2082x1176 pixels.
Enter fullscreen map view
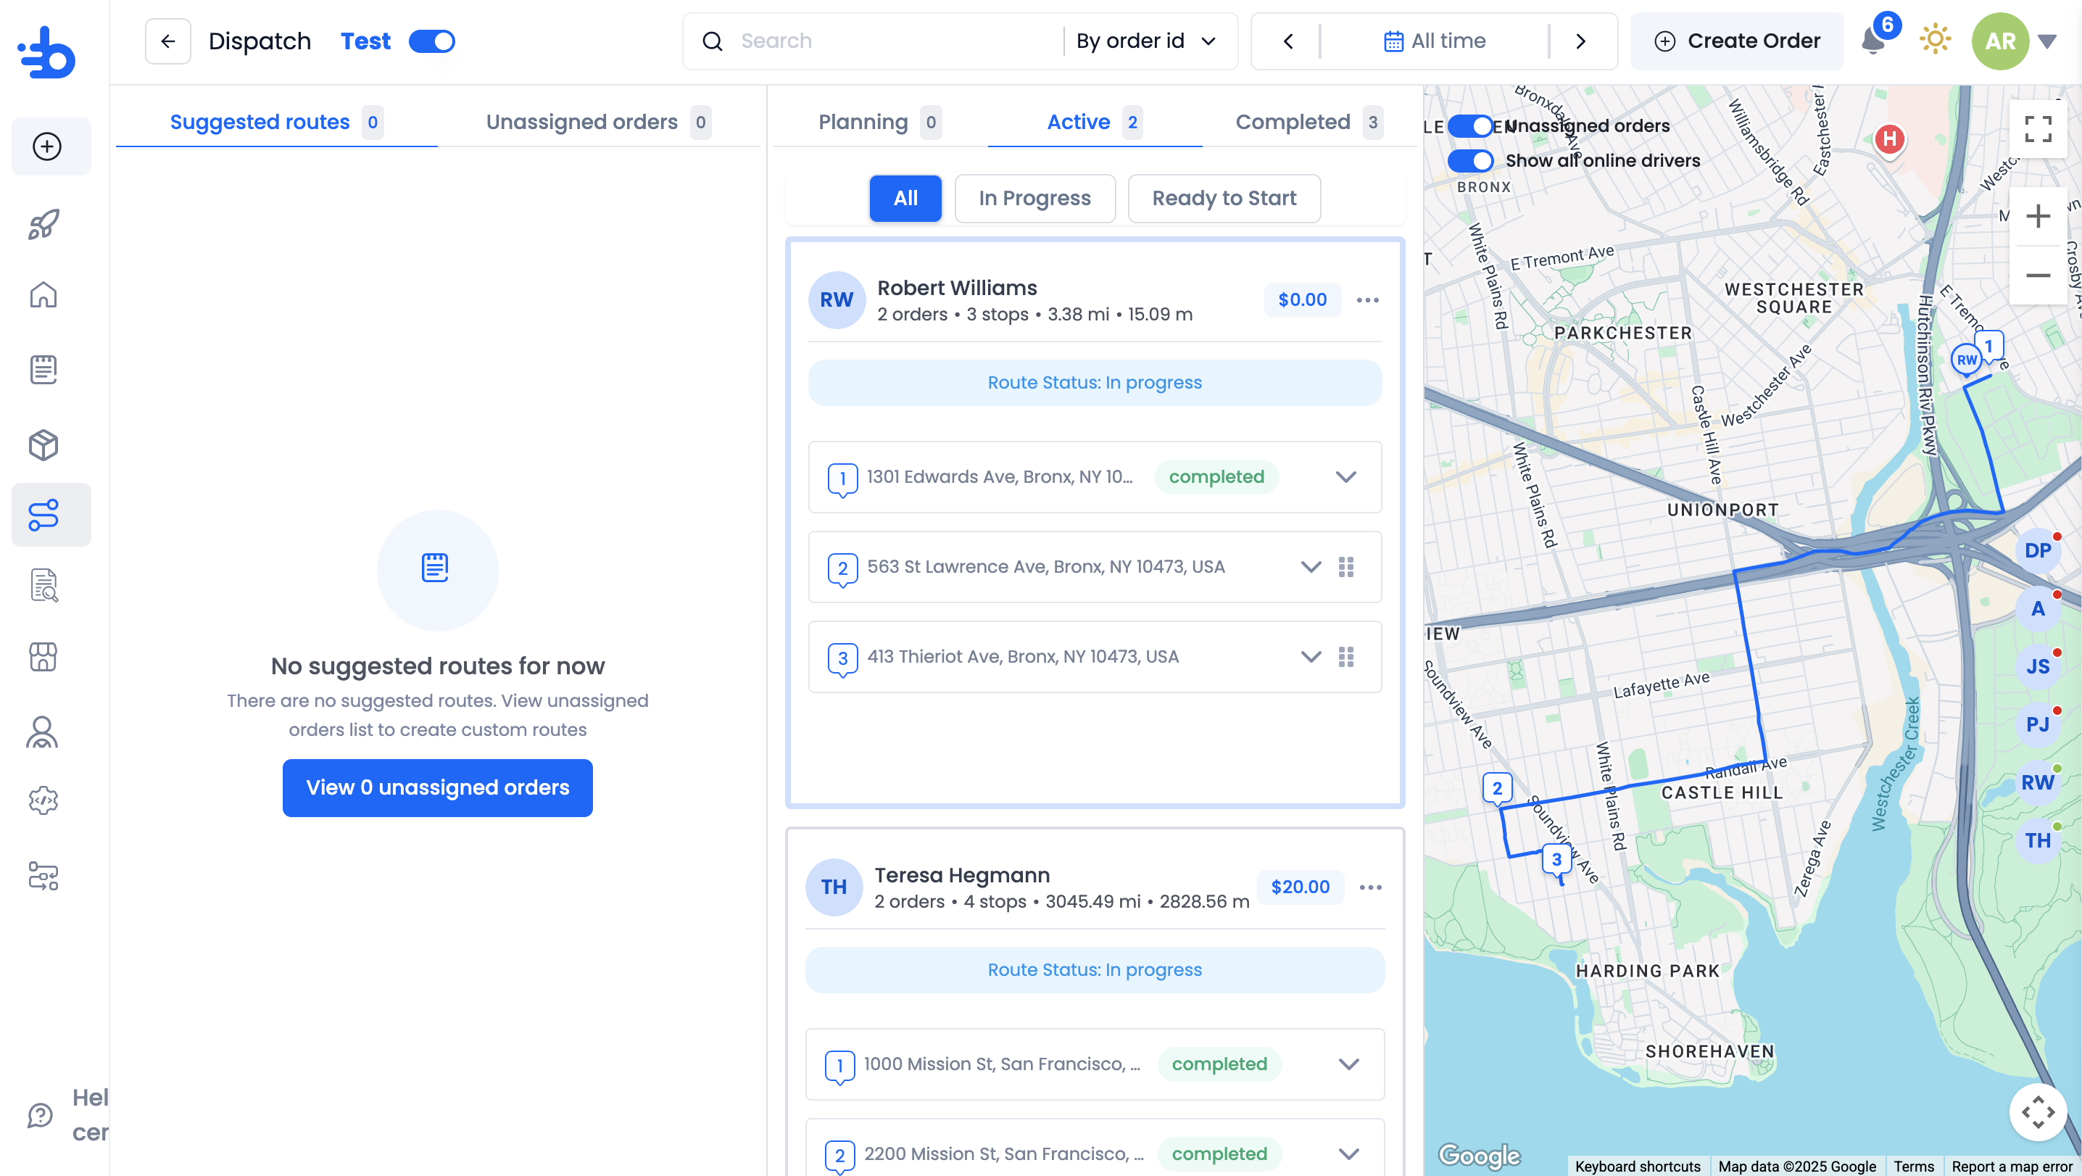tap(2039, 128)
